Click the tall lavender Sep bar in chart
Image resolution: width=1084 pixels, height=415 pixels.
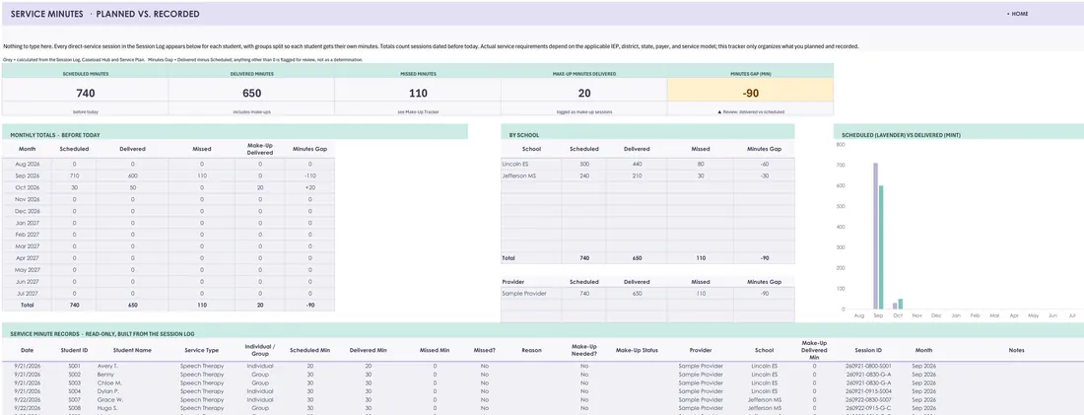tap(875, 236)
